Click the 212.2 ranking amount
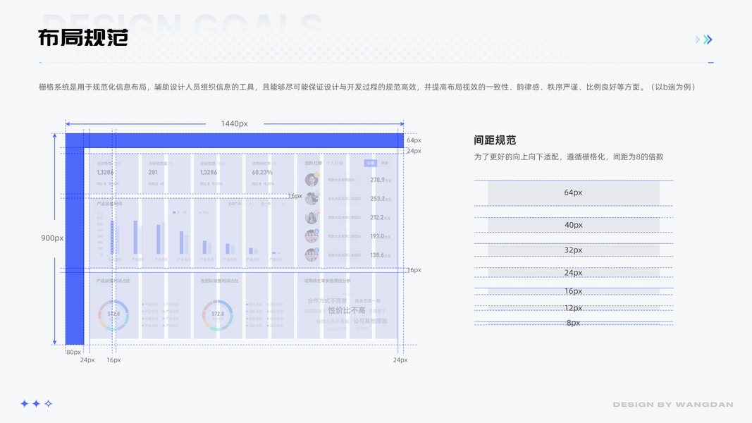Screen dimensions: 752x423 point(378,217)
